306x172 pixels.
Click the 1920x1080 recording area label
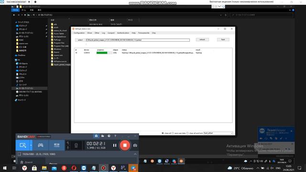tap(39, 154)
